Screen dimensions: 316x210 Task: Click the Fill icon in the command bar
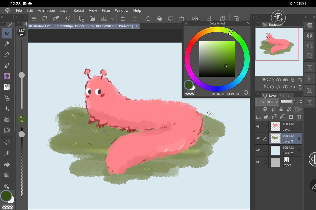coord(159,19)
